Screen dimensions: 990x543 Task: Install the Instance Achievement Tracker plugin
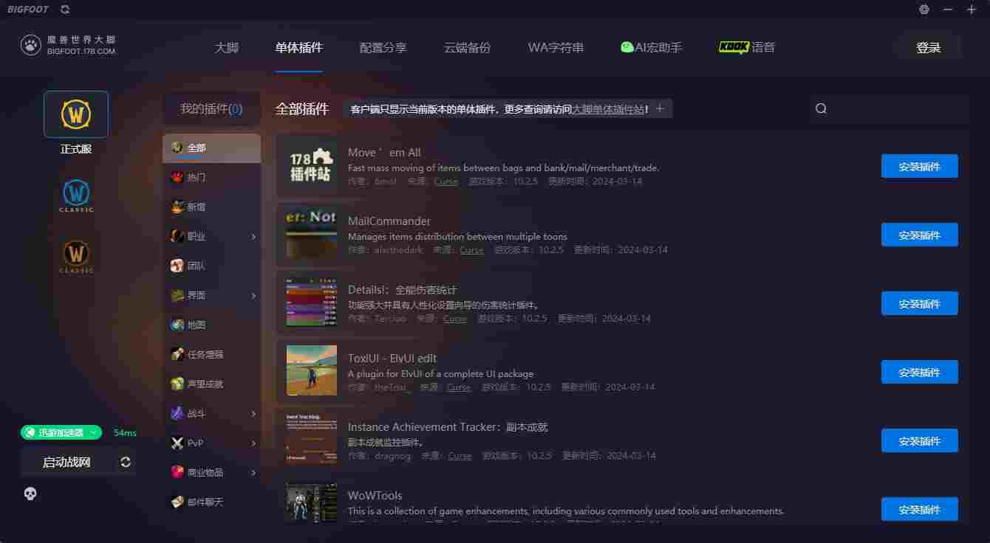coord(919,440)
